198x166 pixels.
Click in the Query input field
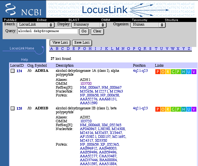click(47, 31)
